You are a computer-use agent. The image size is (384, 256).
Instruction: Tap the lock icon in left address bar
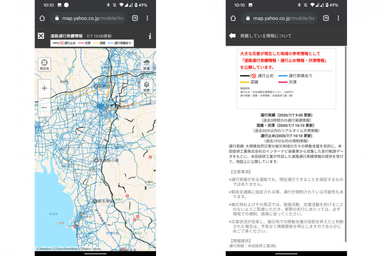tap(57, 18)
